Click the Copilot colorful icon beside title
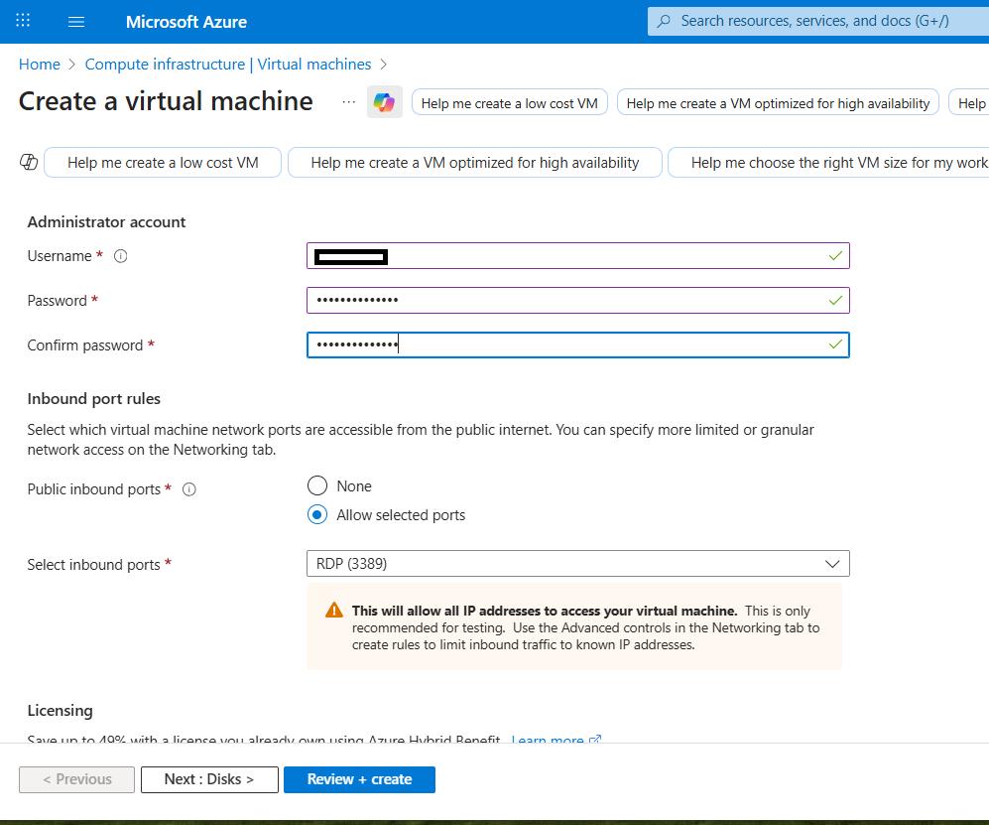This screenshot has width=989, height=825. 384,102
